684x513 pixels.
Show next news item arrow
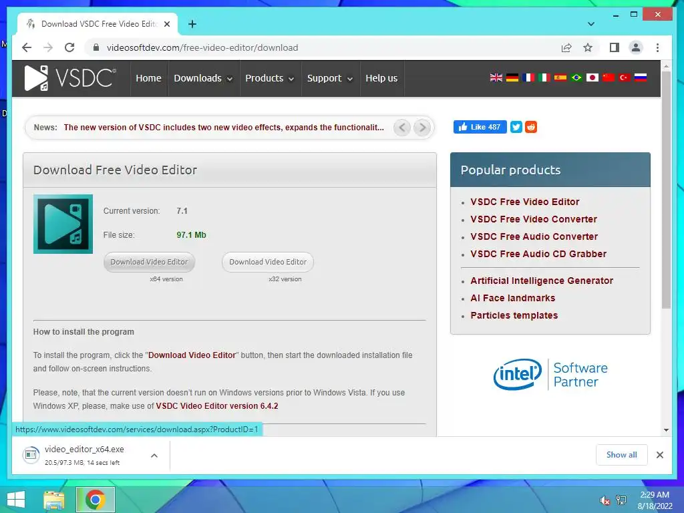pos(422,128)
